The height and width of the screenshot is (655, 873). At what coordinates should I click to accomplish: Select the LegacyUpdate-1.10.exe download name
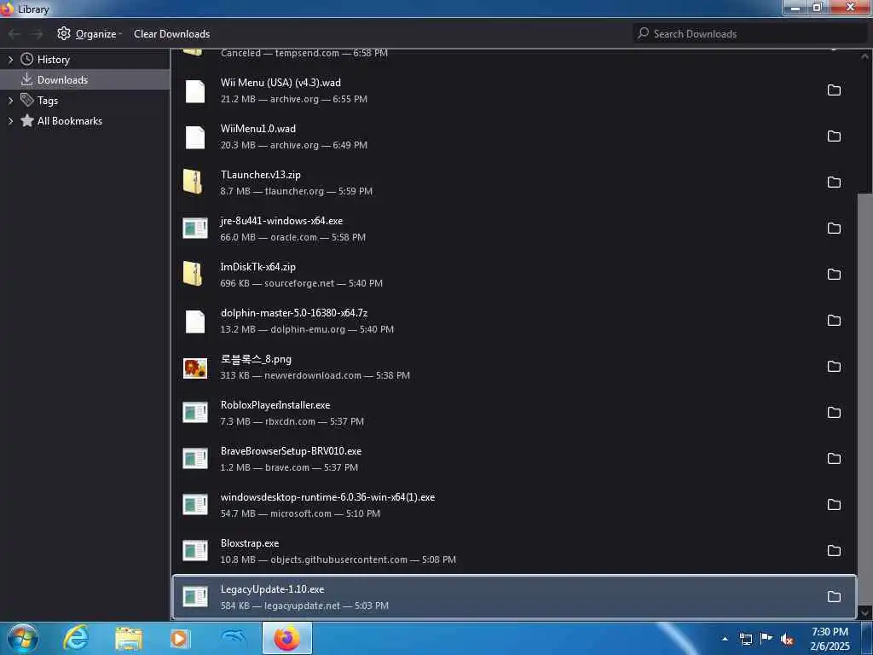pos(272,589)
